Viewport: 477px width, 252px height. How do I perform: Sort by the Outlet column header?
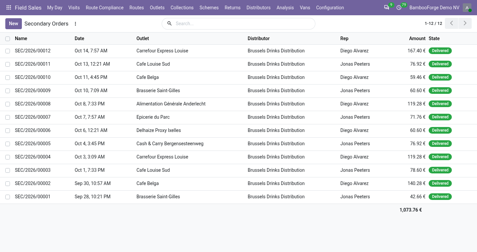143,38
